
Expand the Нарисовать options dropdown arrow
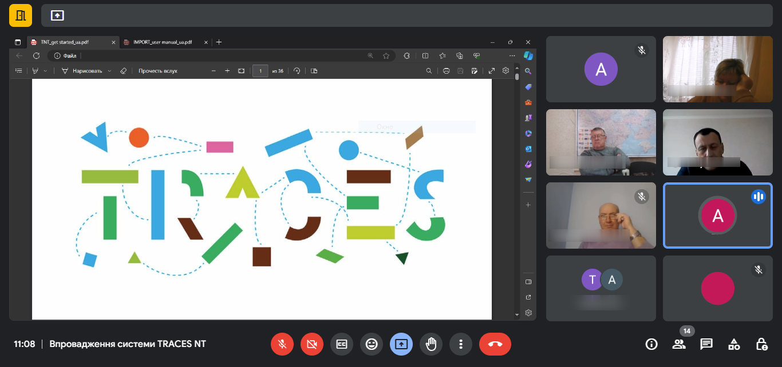109,71
